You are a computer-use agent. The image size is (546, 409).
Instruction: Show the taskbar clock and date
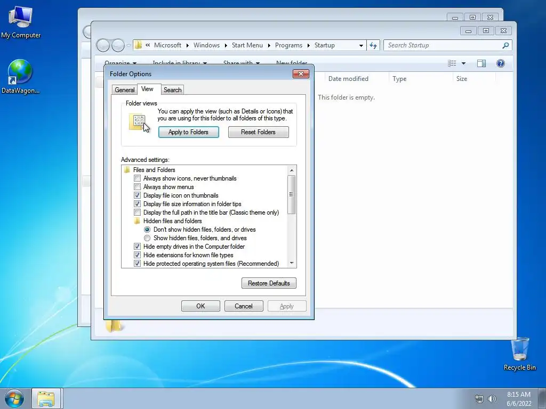[x=519, y=399]
